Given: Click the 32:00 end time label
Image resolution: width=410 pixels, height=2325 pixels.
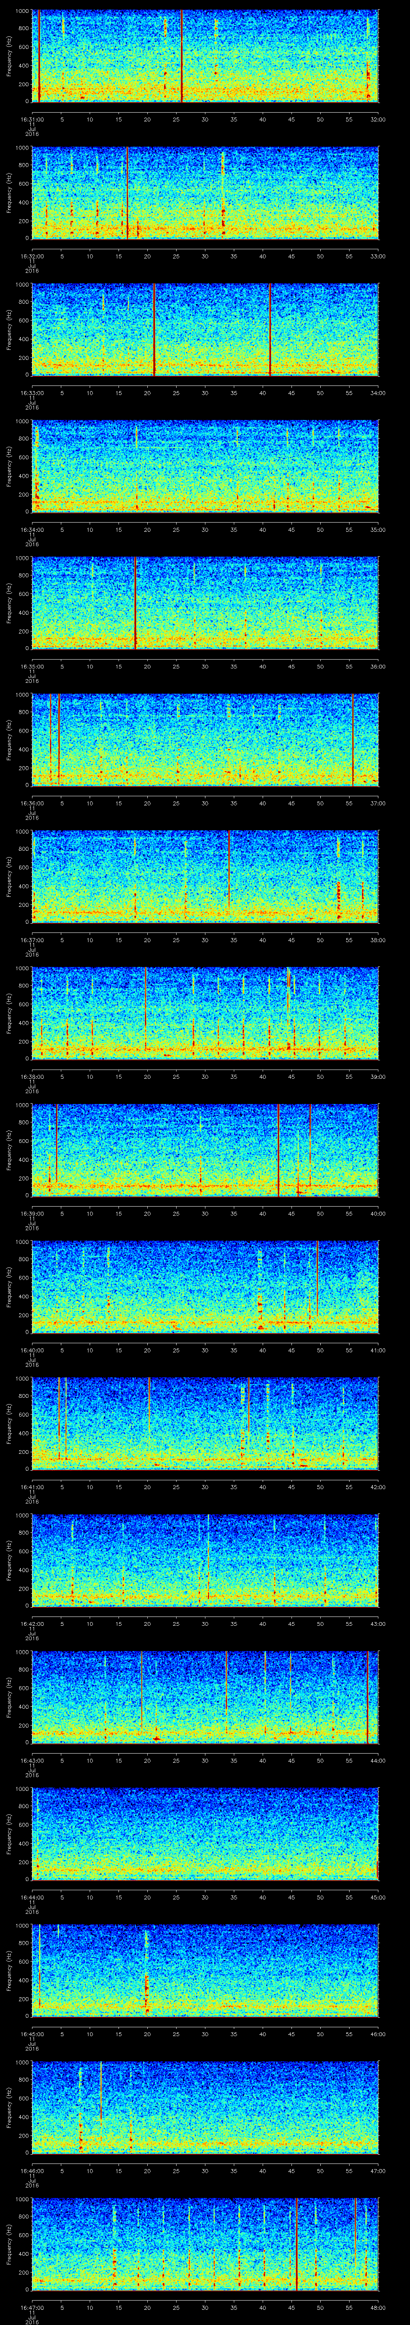Looking at the screenshot, I should [378, 119].
